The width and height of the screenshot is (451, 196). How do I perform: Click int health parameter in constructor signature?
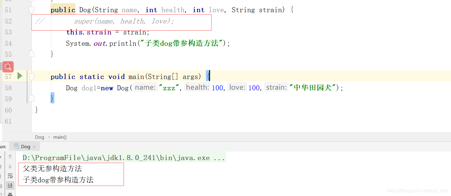(165, 10)
